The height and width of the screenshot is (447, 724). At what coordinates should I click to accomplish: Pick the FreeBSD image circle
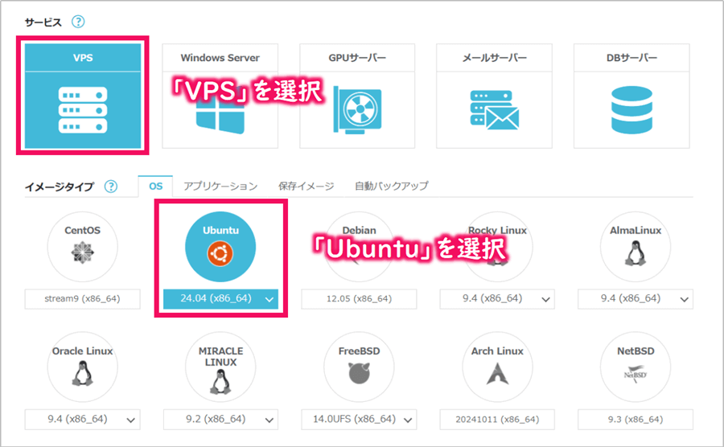point(359,367)
